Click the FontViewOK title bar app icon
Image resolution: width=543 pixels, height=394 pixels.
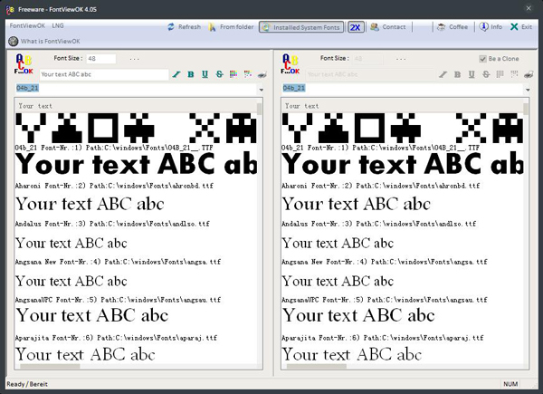pyautogui.click(x=10, y=9)
